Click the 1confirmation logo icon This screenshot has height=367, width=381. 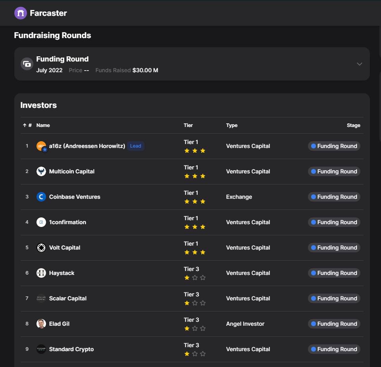41,222
